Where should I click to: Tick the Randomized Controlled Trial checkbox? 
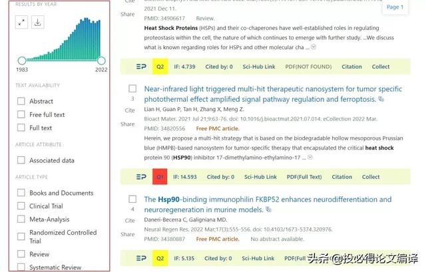coord(21,237)
